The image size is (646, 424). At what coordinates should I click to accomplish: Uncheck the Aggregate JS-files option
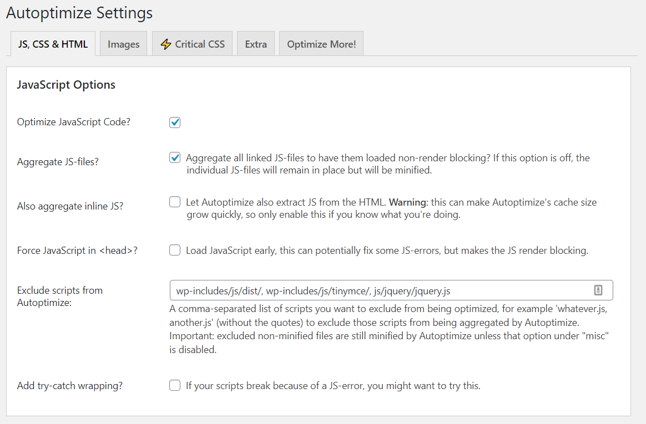[x=175, y=158]
